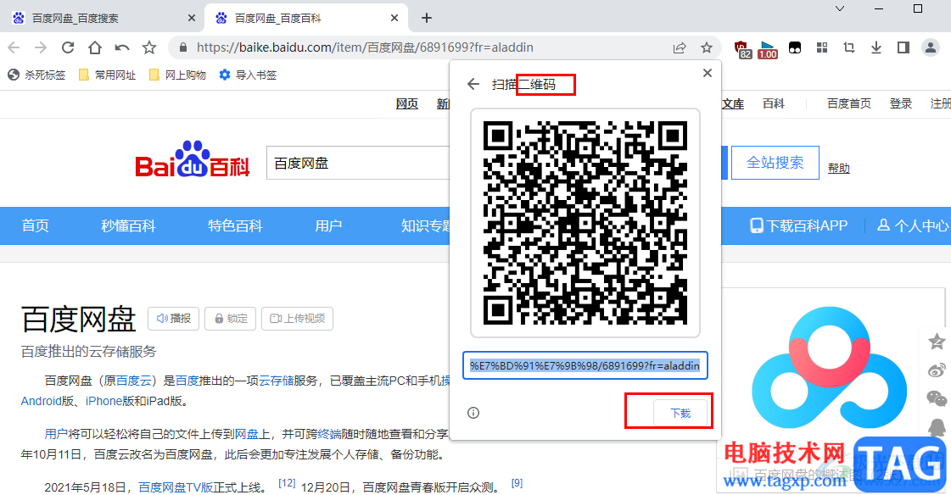The width and height of the screenshot is (951, 495).
Task: Reload the current page
Action: tap(68, 47)
